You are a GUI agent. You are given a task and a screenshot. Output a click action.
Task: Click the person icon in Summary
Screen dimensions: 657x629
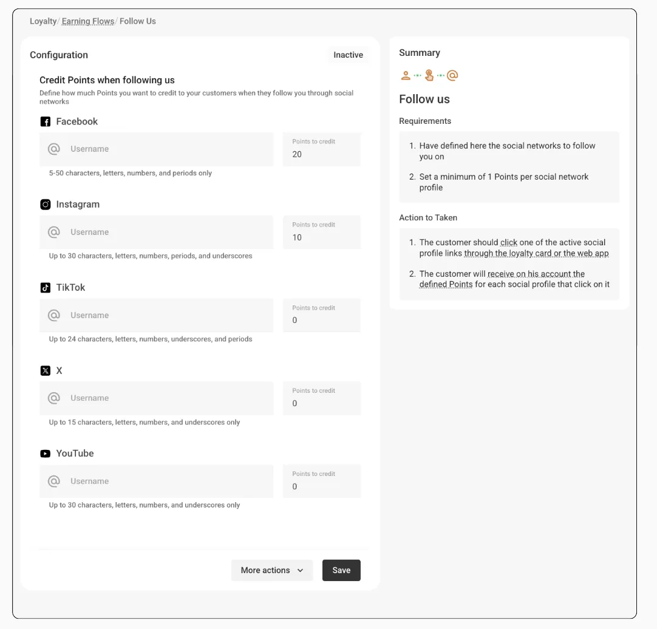[x=406, y=76]
